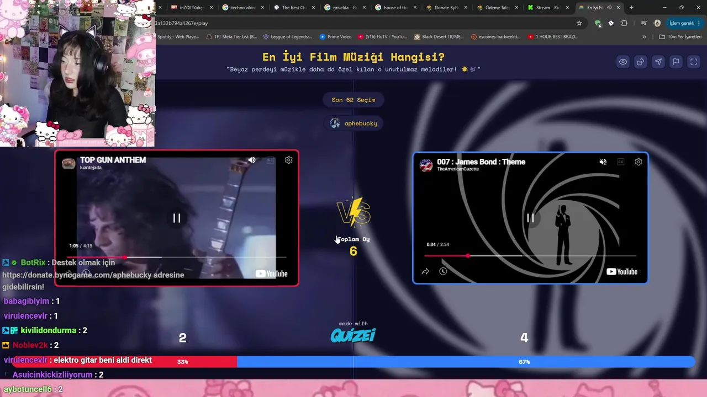Toggle captions on James Bond Theme video
The height and width of the screenshot is (397, 707).
click(621, 162)
